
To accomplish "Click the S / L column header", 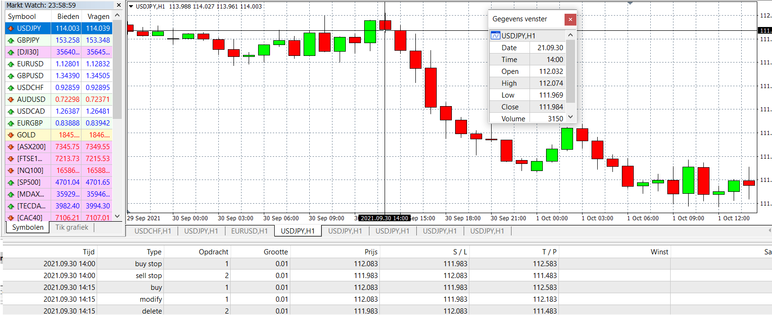I will pyautogui.click(x=424, y=252).
